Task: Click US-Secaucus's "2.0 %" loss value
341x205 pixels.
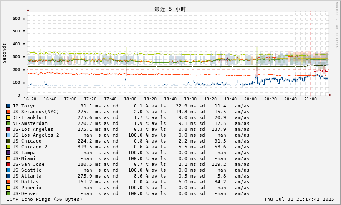Action: (141, 112)
